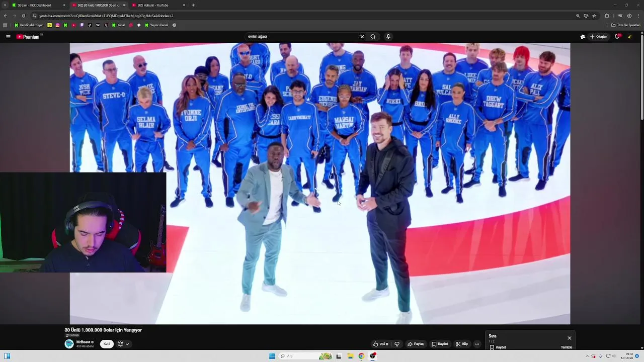Switch to Halbuki - YouTube tab
The height and width of the screenshot is (362, 644).
[x=156, y=5]
